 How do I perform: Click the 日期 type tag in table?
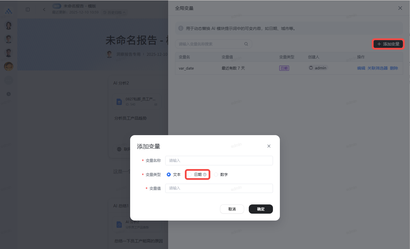click(284, 68)
